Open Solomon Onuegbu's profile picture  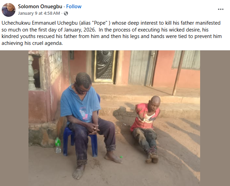click(x=9, y=10)
